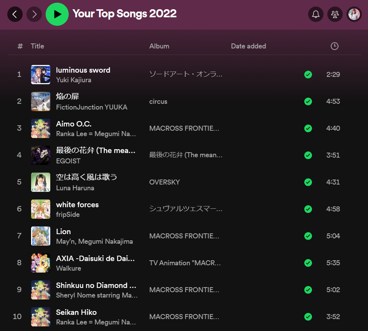The height and width of the screenshot is (331, 368).
Task: Open TV Animation "MACR... album link
Action: (x=185, y=263)
